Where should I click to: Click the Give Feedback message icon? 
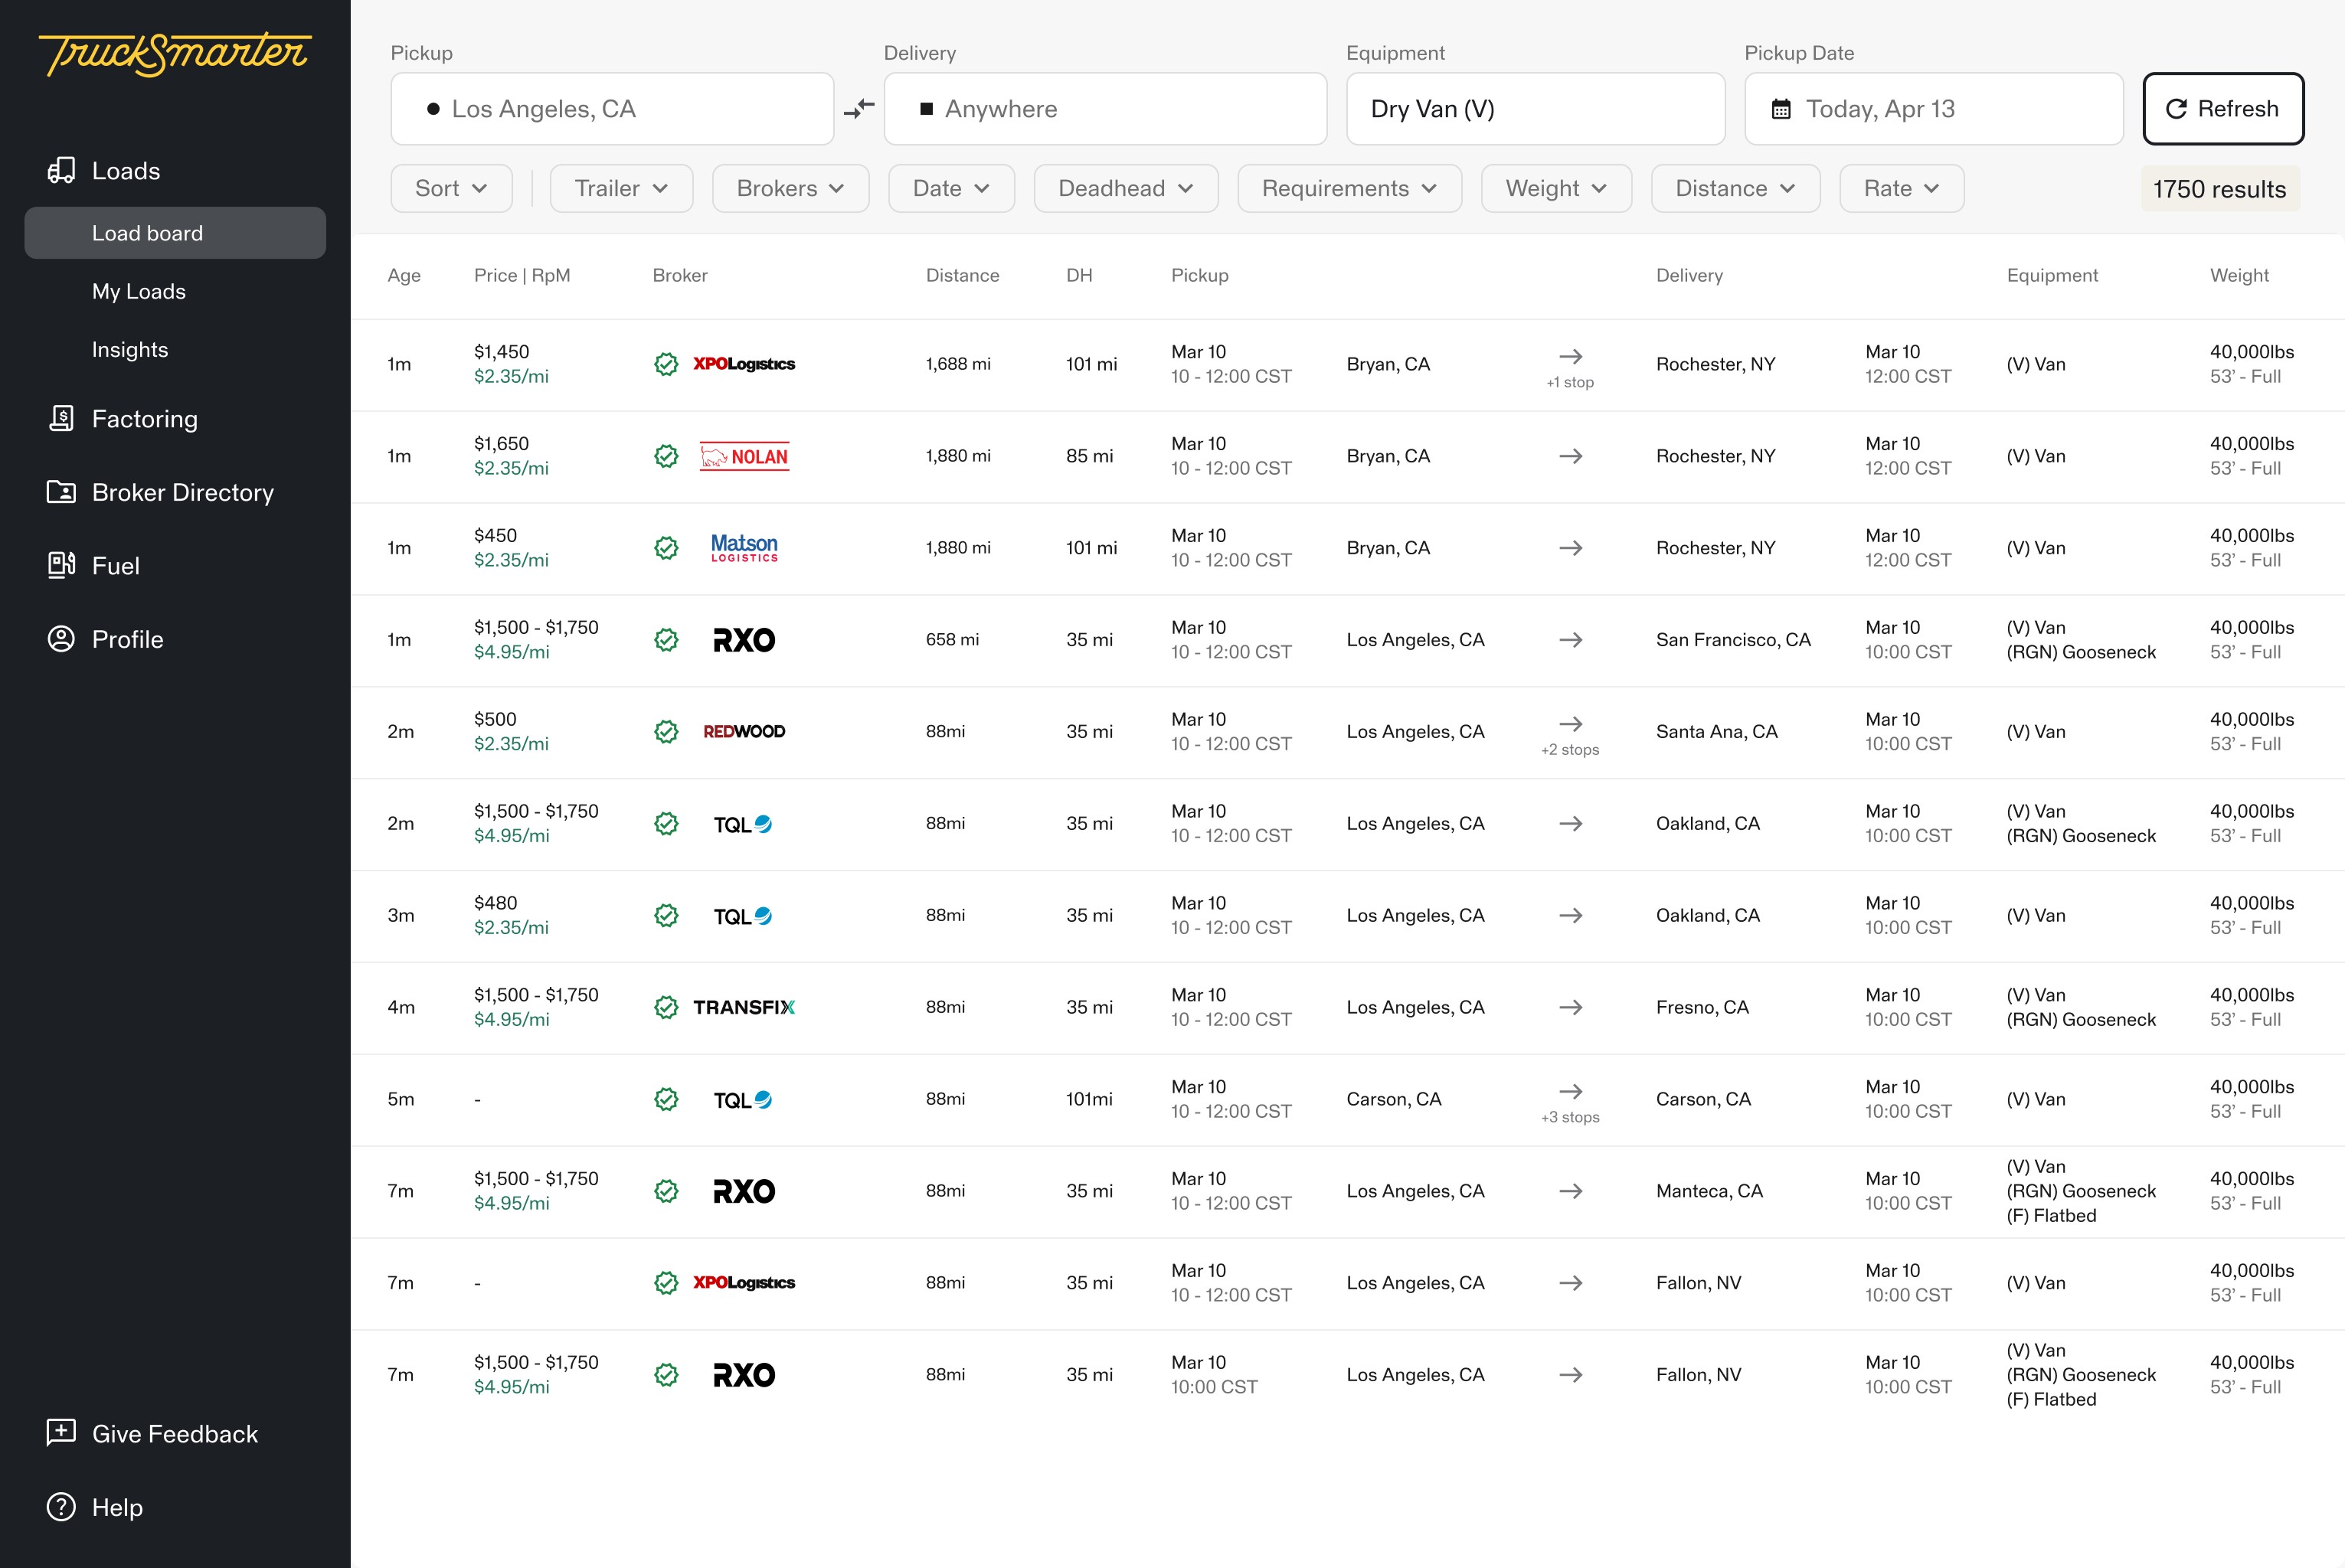[61, 1432]
